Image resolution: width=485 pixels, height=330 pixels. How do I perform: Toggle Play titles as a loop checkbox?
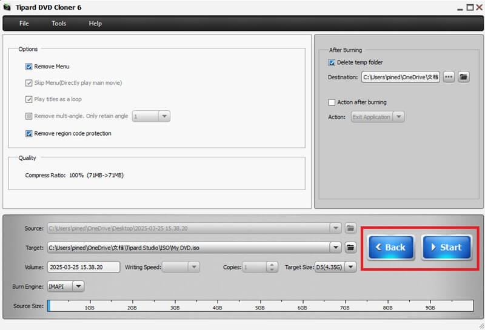click(x=28, y=99)
